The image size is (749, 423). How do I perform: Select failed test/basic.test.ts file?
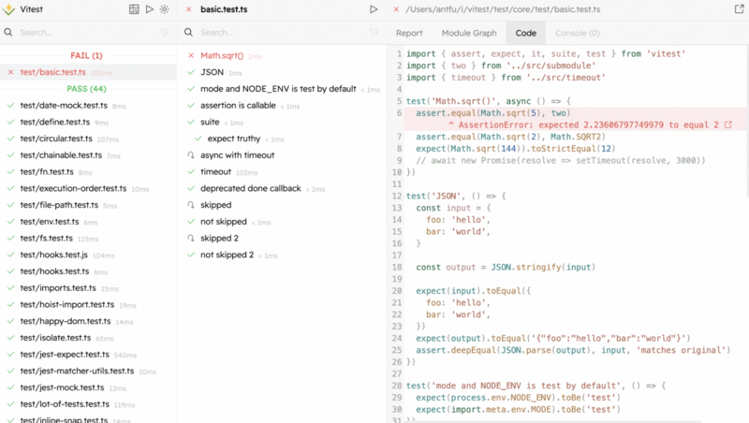[88, 72]
